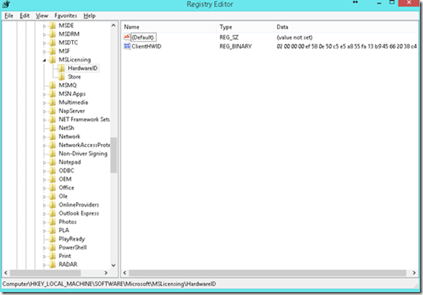Click the string value icon beside (Default)

(x=127, y=37)
